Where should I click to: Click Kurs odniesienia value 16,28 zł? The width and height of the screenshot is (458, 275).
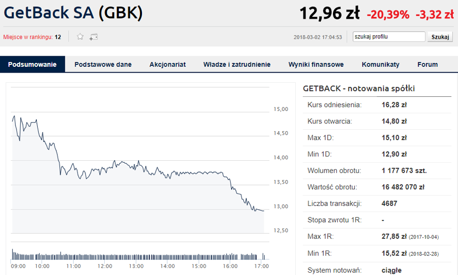394,105
